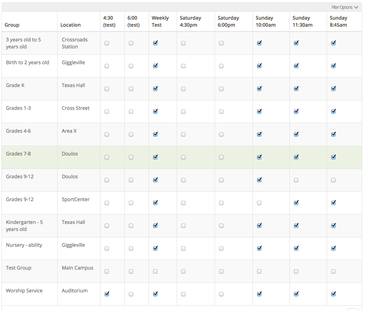Disable Sunday 11:30am for Cross Street row
The image size is (366, 311).
(x=296, y=111)
